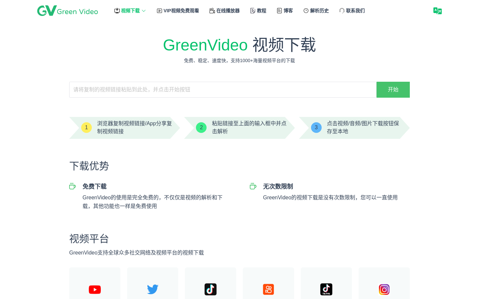Choose the orange Kuaishou platform icon

coord(268,289)
